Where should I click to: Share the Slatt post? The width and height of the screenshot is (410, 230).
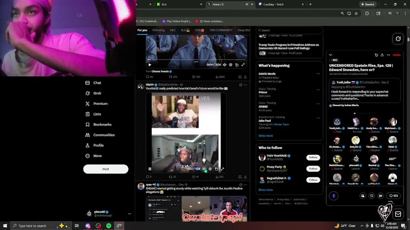tap(245, 177)
